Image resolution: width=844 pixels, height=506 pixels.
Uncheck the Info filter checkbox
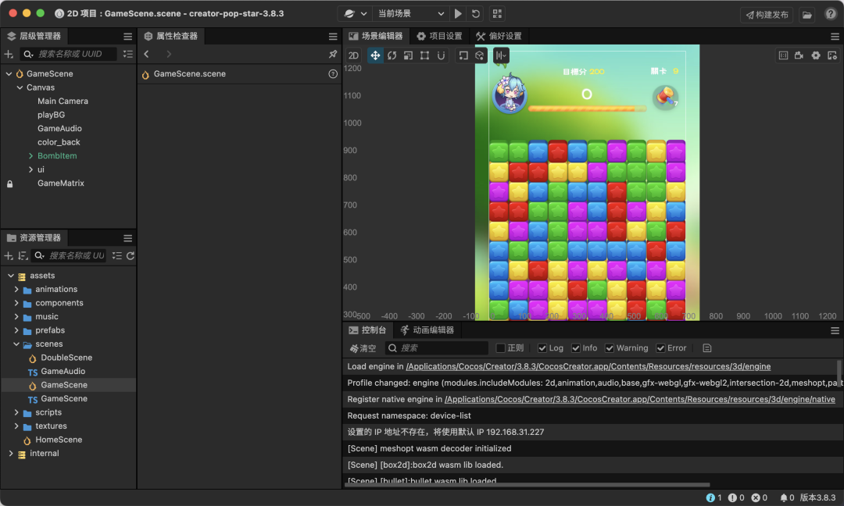pos(576,348)
